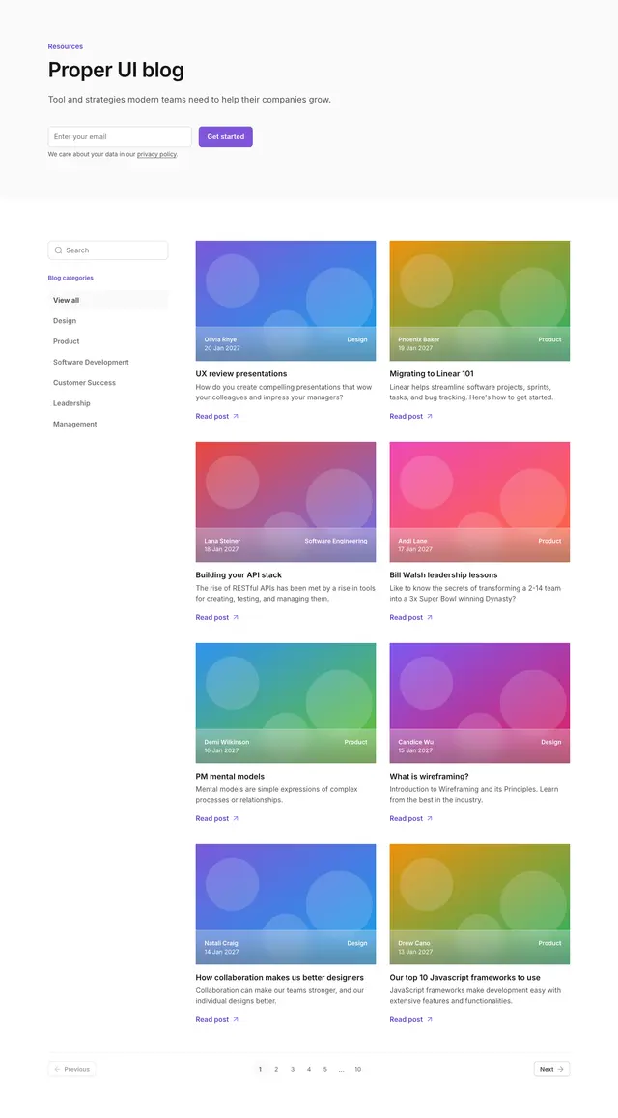Click the What is wireframing? title
Image resolution: width=618 pixels, height=1118 pixels.
pyautogui.click(x=430, y=776)
